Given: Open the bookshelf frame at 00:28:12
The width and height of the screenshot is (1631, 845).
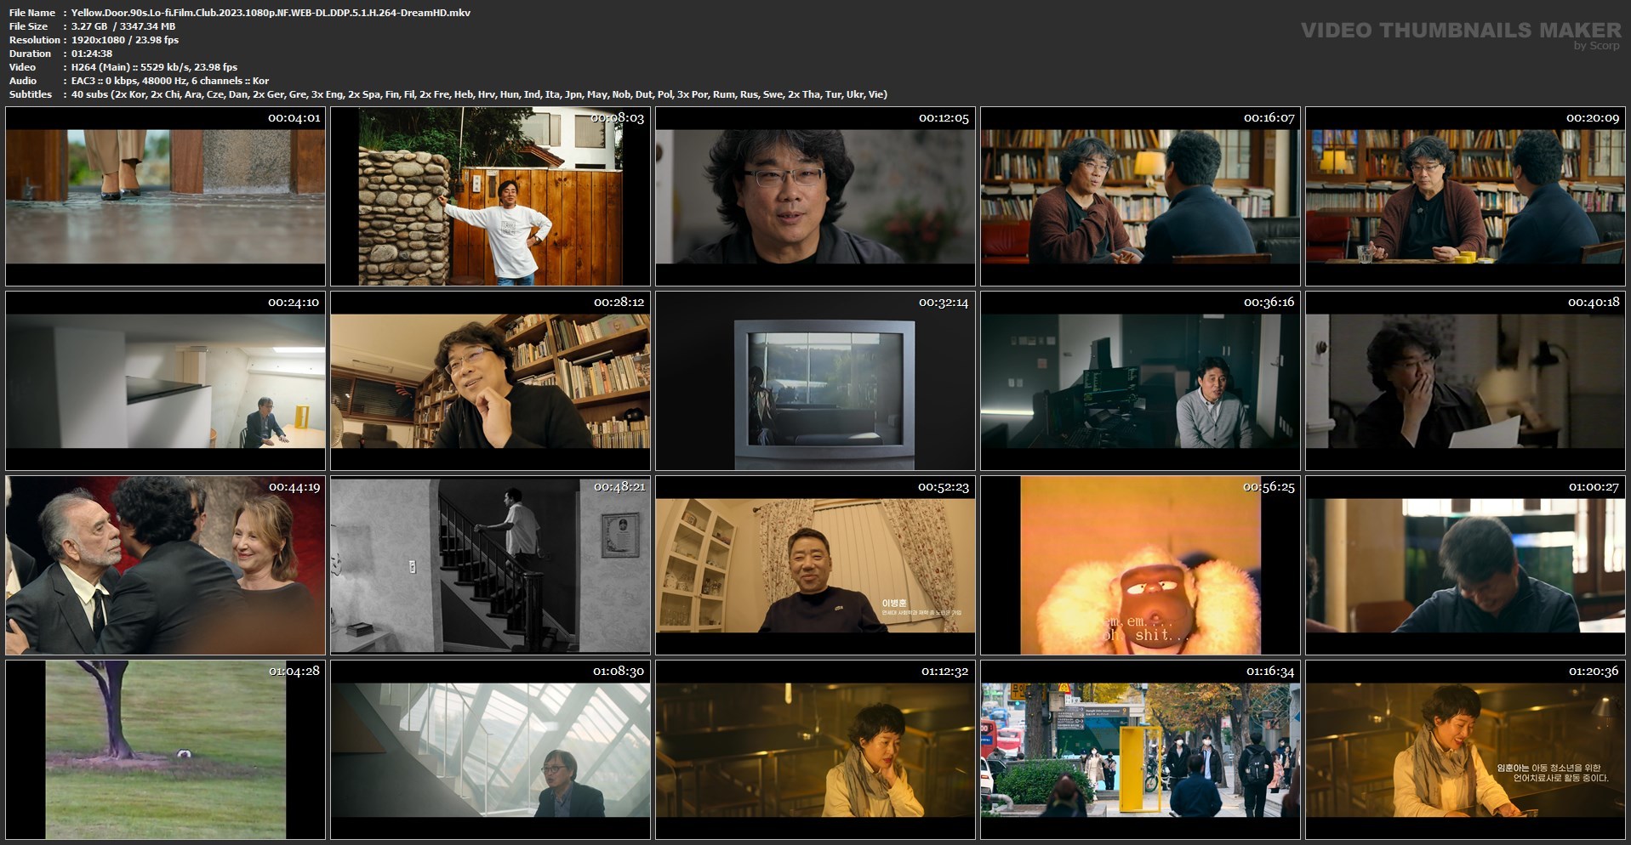Looking at the screenshot, I should [490, 381].
